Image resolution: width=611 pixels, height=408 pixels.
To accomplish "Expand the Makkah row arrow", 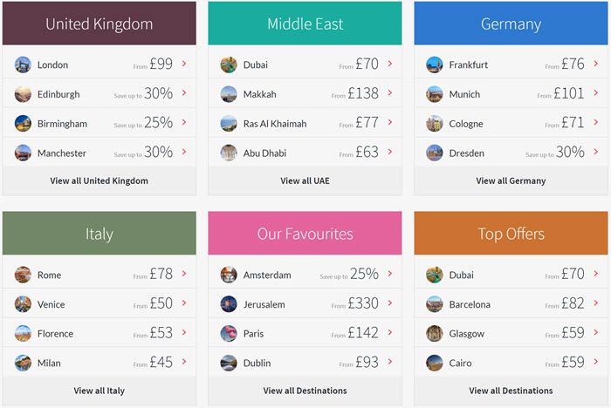I will pyautogui.click(x=390, y=92).
